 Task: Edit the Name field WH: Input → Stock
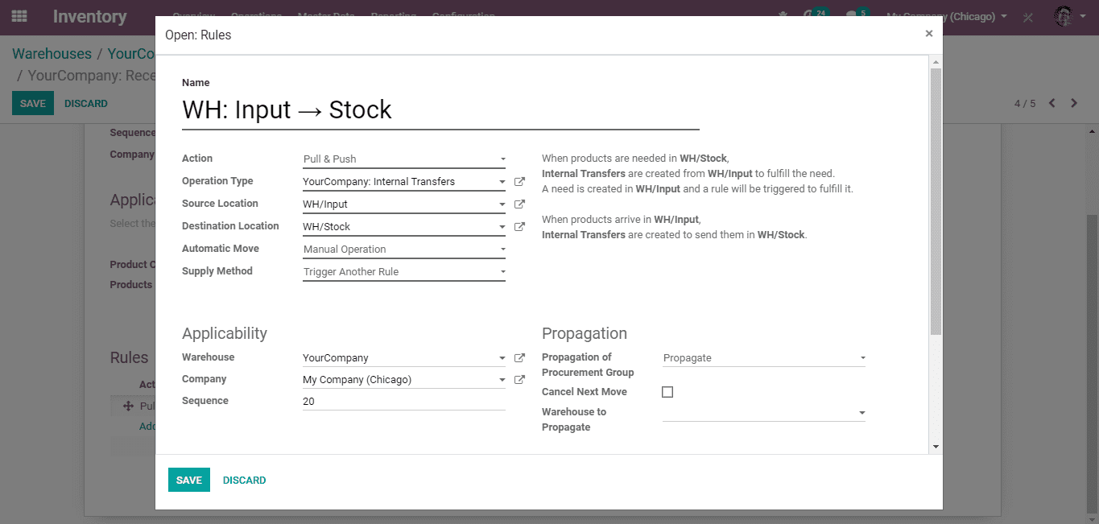(x=440, y=110)
